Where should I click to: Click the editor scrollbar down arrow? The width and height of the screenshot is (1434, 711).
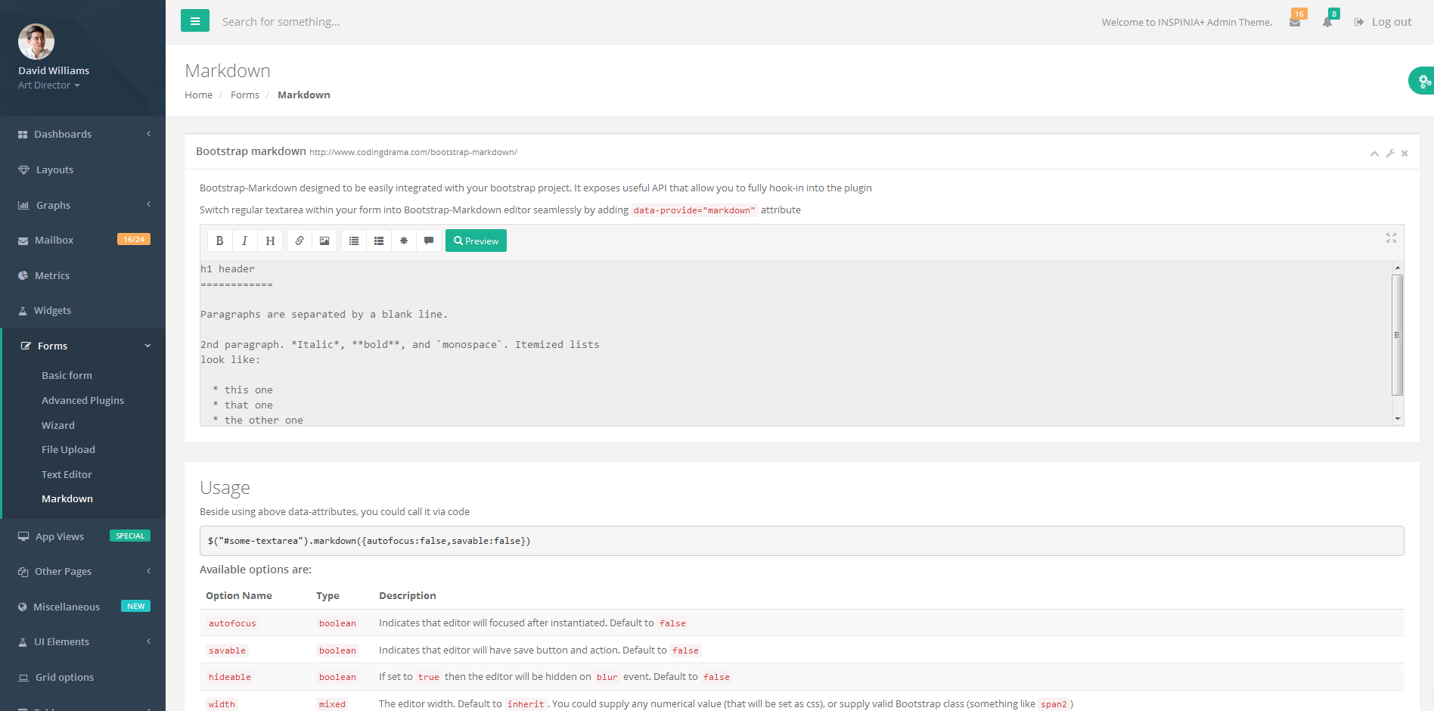coord(1398,418)
